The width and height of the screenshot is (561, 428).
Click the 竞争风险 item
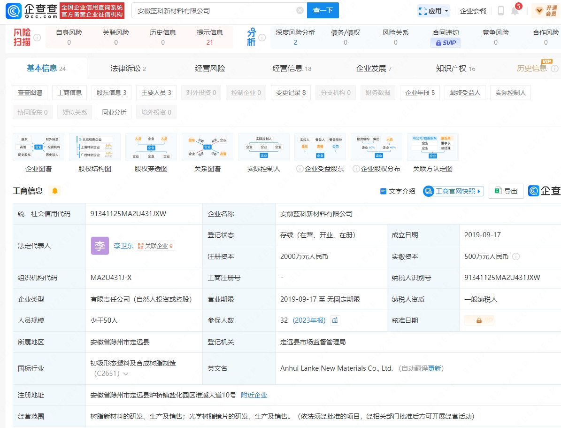(496, 37)
